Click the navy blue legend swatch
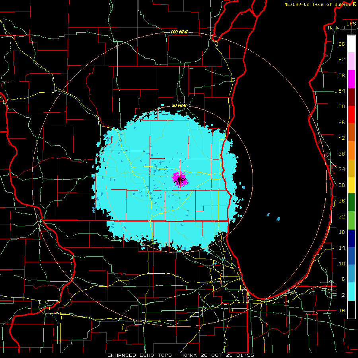Screen dimensions: 358x358 pos(351,238)
